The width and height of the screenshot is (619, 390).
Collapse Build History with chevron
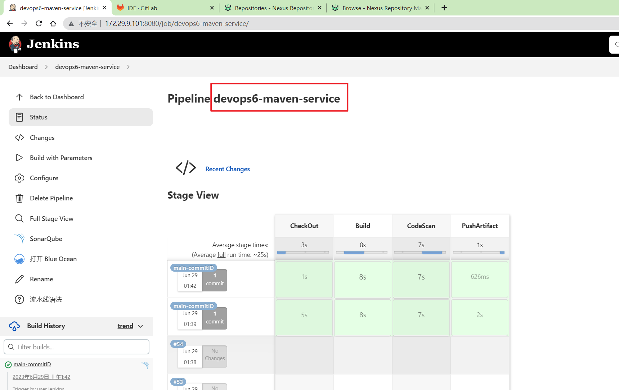(141, 326)
